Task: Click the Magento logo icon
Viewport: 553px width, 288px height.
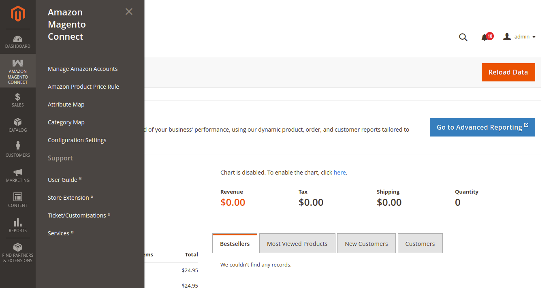Action: pos(18,14)
